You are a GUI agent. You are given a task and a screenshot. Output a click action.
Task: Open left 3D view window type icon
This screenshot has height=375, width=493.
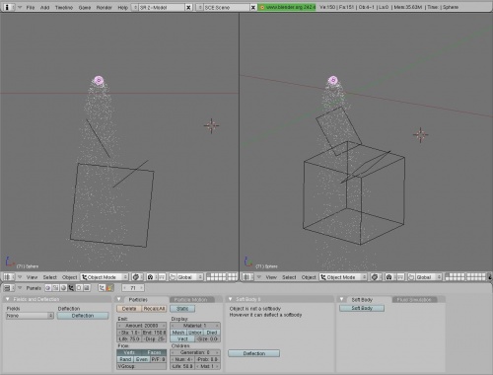[9, 277]
